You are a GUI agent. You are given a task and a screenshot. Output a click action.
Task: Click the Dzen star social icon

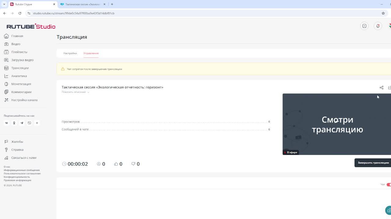(37, 123)
